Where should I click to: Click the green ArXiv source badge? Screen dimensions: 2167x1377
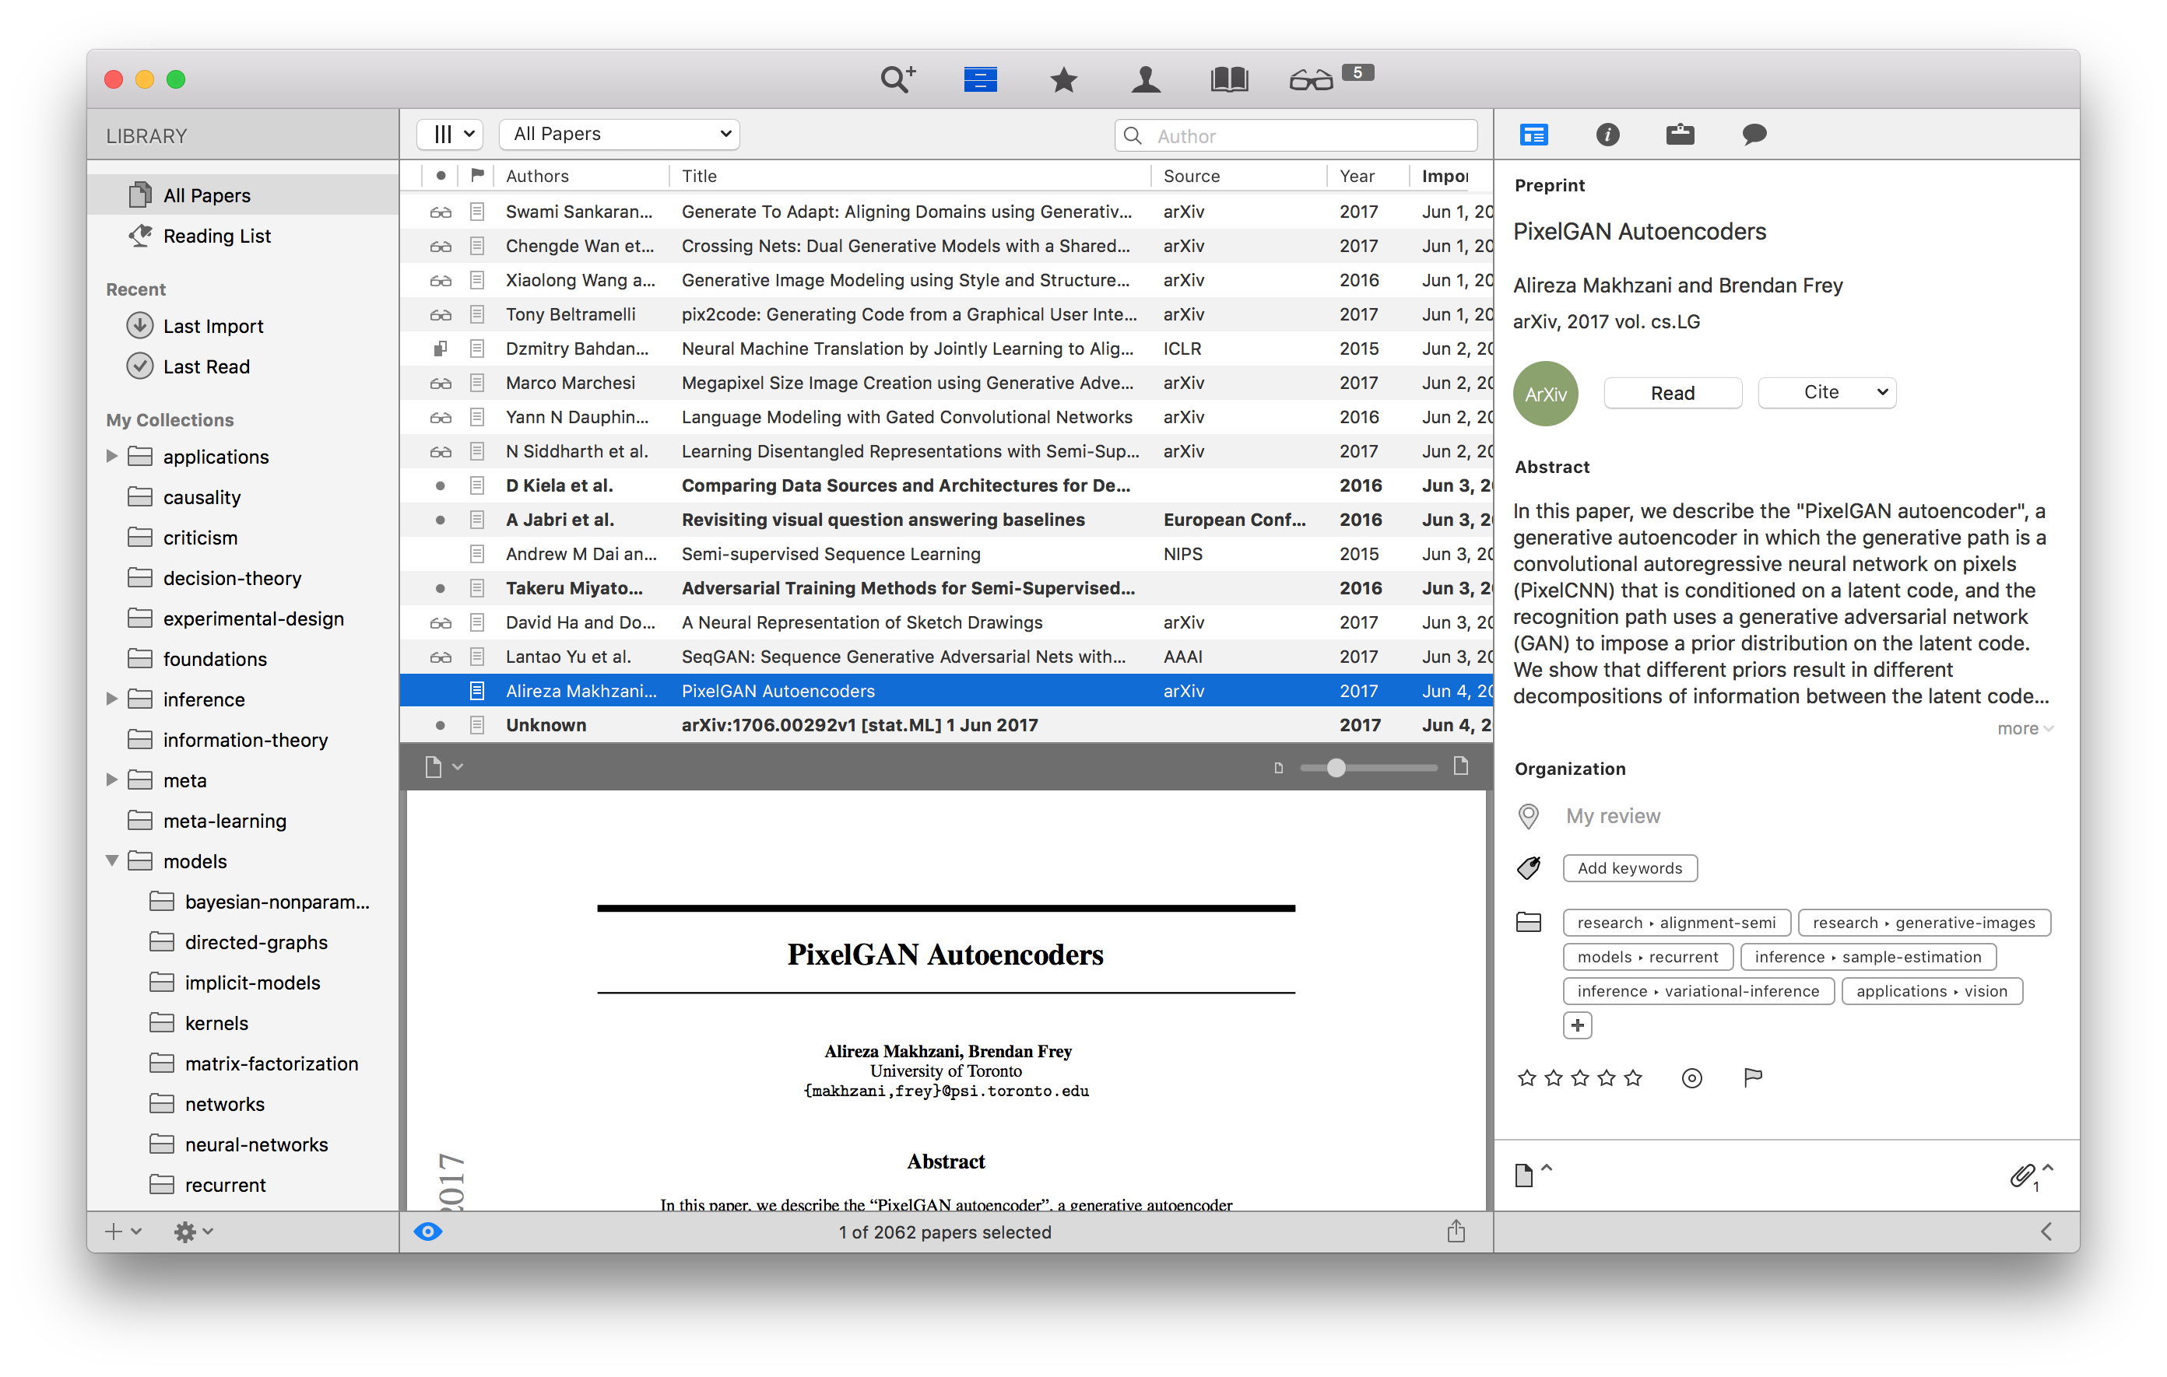pyautogui.click(x=1545, y=393)
